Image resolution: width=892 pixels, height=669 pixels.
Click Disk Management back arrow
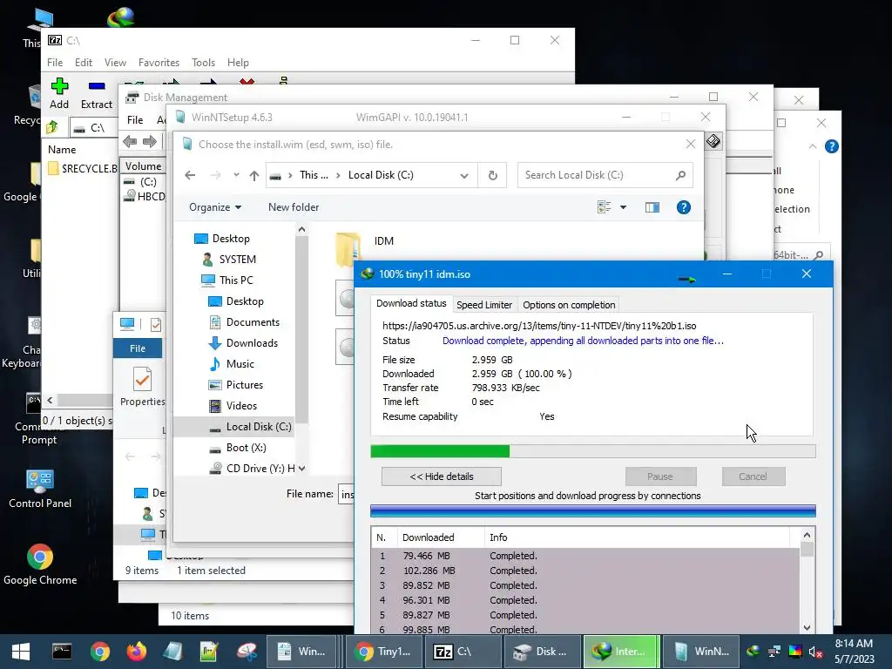130,141
